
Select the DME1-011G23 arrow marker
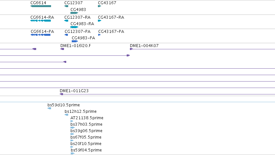[61, 94]
